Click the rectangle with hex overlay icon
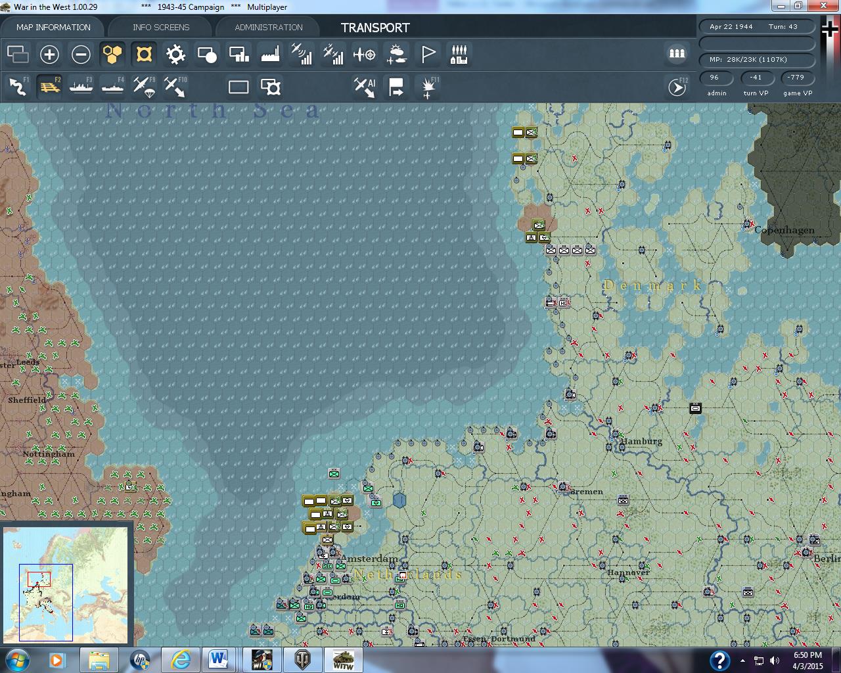 (x=270, y=87)
